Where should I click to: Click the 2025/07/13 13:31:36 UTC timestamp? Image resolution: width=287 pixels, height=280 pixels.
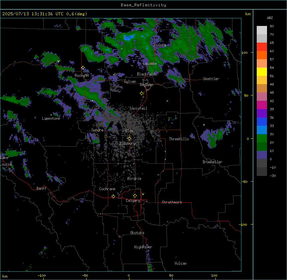pos(33,14)
